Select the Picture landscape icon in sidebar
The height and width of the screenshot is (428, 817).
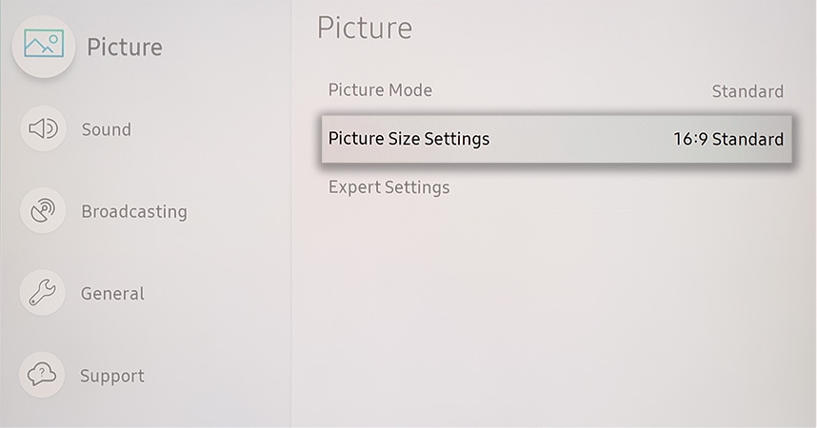click(44, 44)
